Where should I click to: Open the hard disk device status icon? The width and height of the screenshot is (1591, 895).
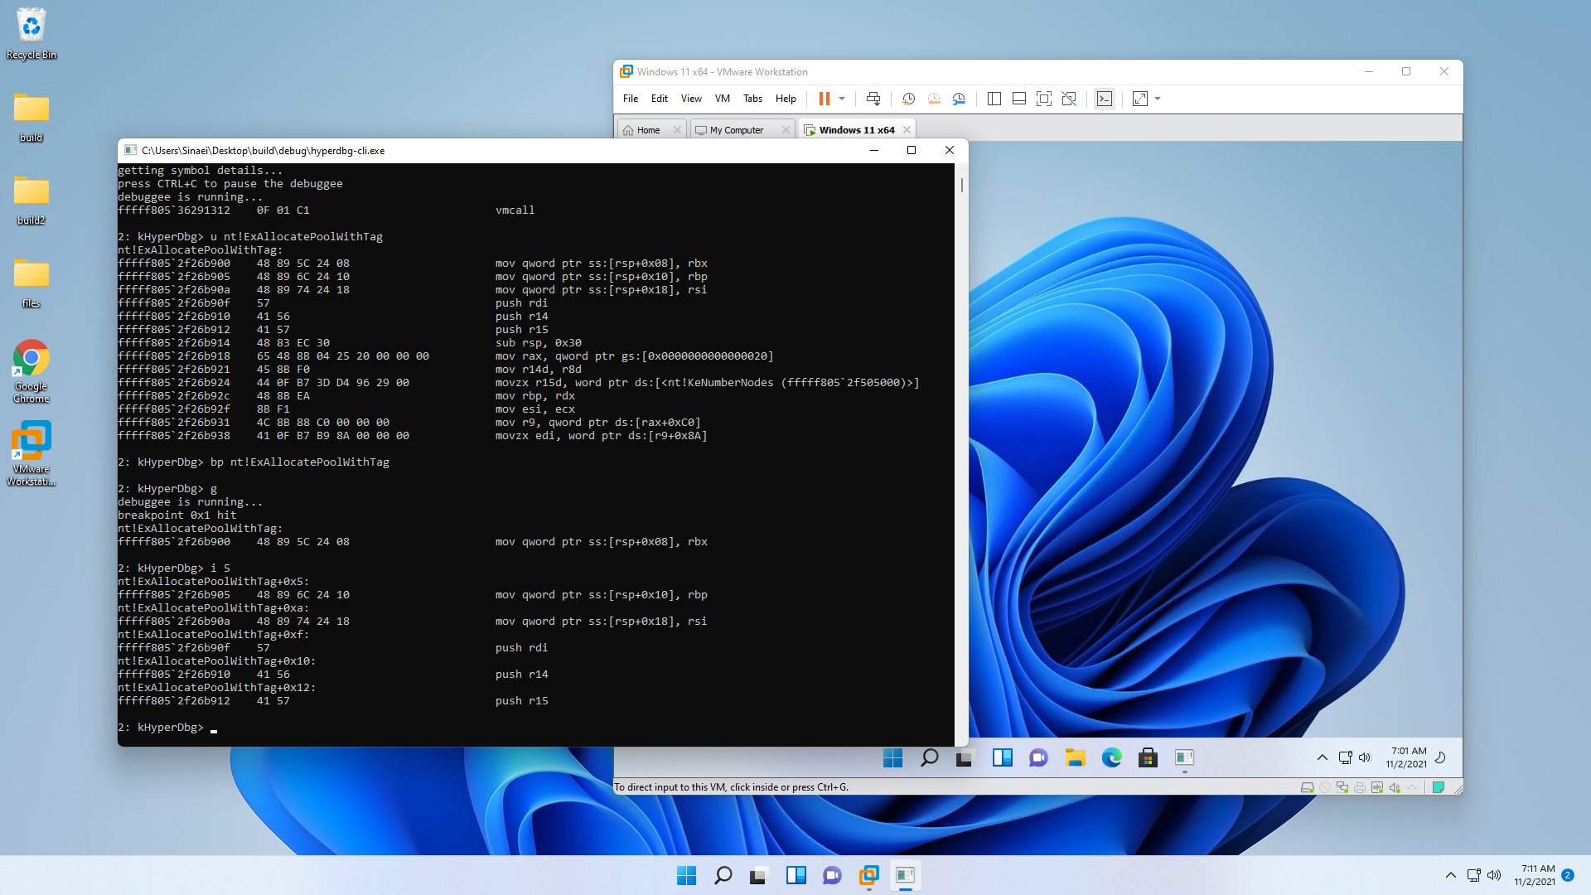1308,787
